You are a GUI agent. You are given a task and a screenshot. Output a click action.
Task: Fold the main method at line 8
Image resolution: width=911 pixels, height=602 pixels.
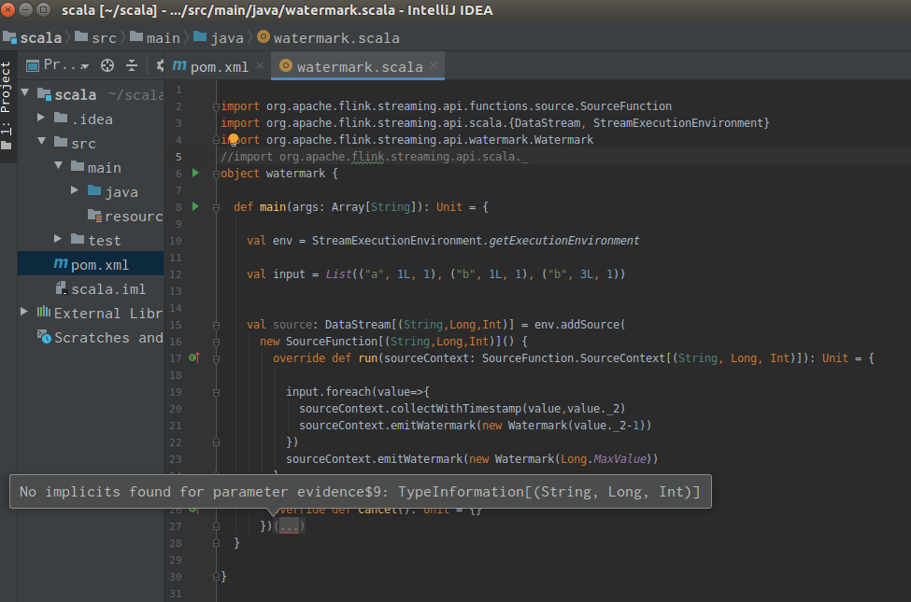[216, 208]
